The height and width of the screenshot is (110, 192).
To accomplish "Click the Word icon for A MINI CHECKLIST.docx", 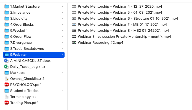I will (7, 60).
